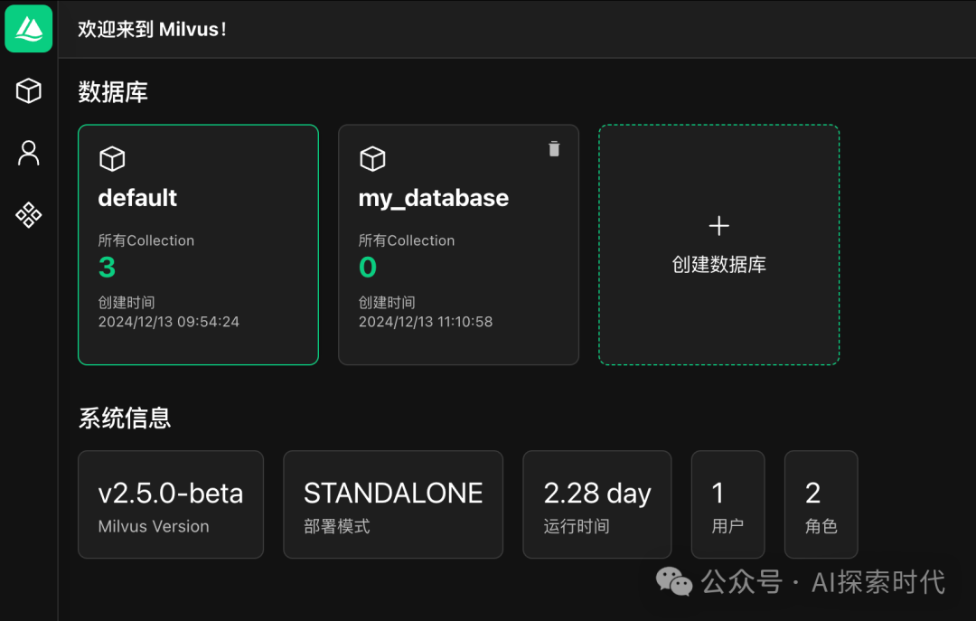Click the Milvus Version label
Image resolution: width=976 pixels, height=621 pixels.
(154, 526)
